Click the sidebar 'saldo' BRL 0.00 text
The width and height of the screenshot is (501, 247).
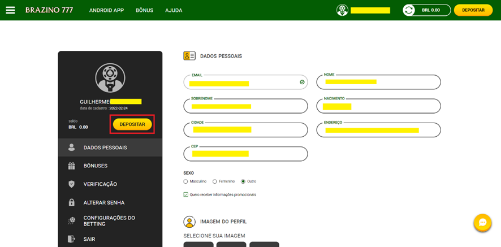[x=78, y=124]
